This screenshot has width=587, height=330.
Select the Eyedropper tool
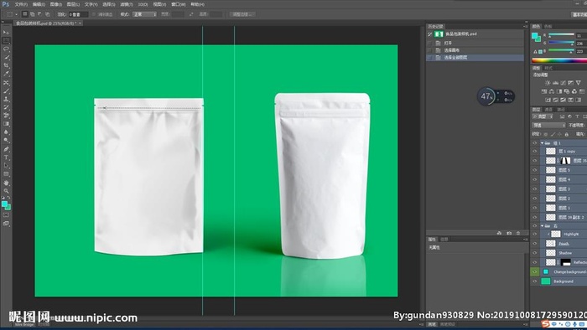coord(6,74)
